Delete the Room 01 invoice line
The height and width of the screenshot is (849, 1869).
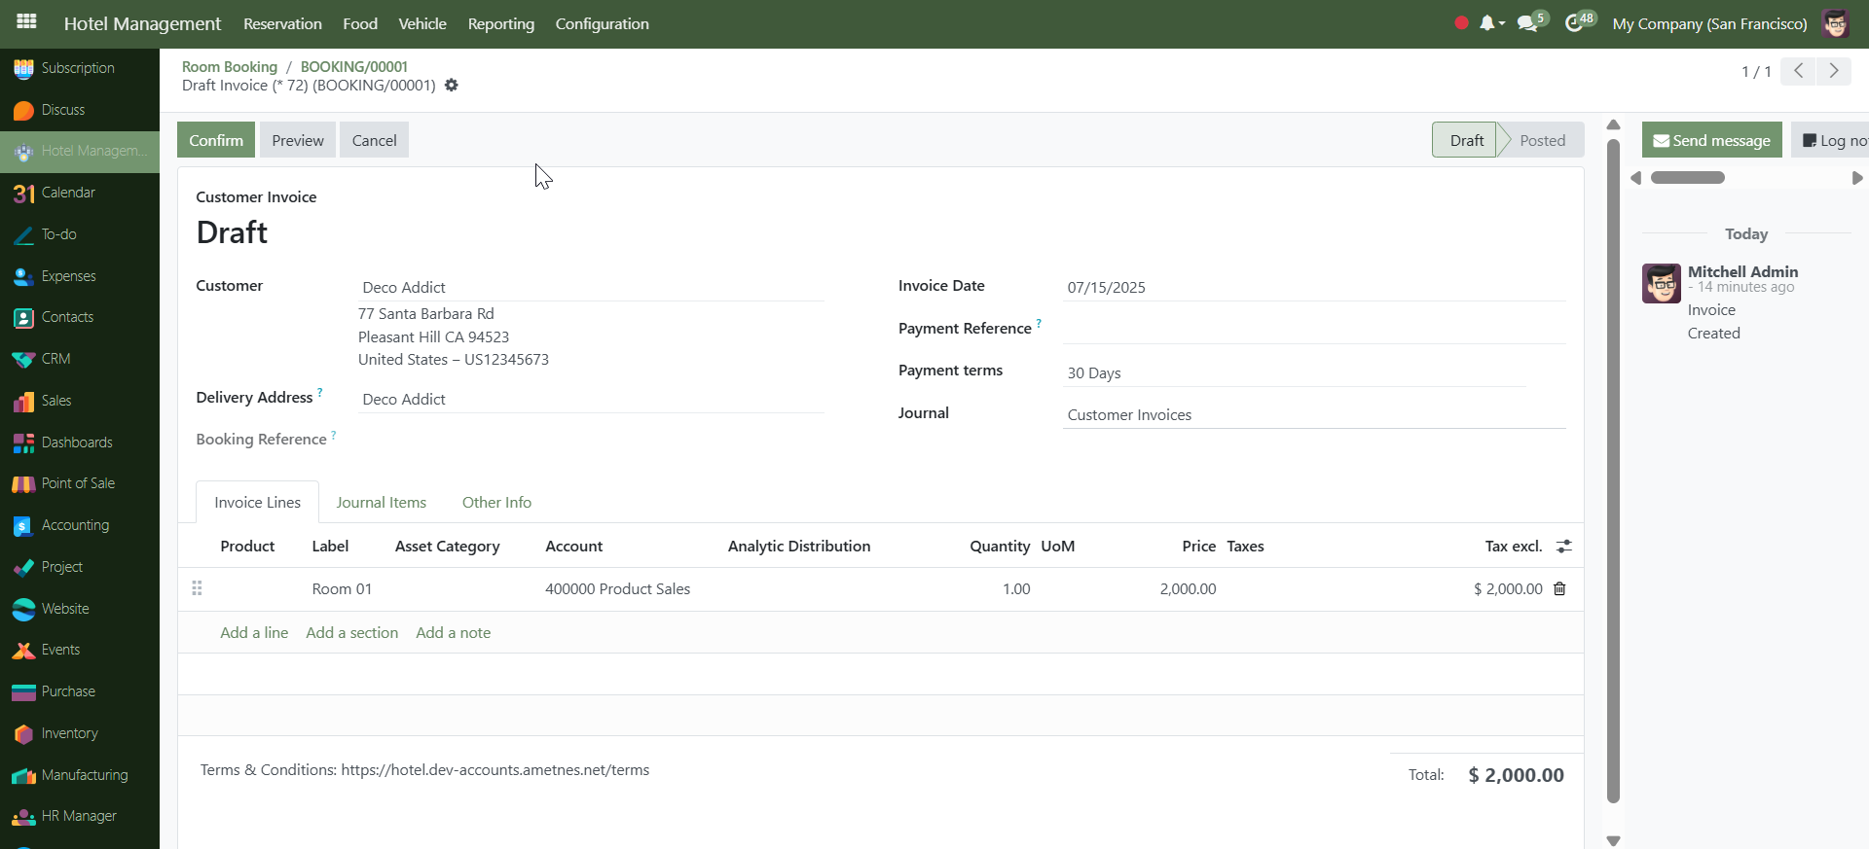[1559, 588]
